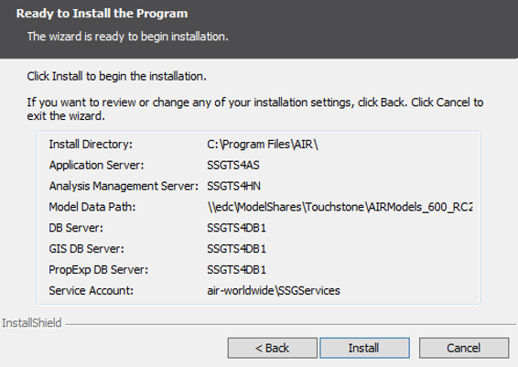
Task: Click the Install Directory label
Action: tap(91, 145)
